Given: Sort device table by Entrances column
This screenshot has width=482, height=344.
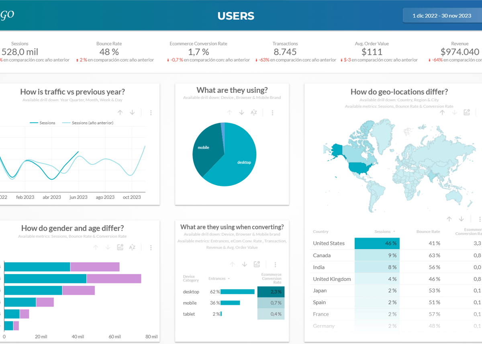Looking at the screenshot, I should click(217, 278).
